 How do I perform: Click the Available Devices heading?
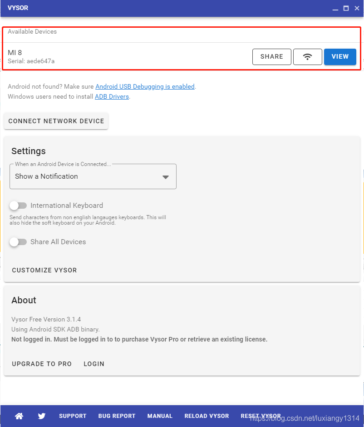(x=32, y=31)
